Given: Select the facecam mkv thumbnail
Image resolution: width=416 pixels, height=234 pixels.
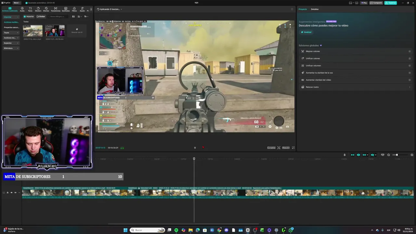Looking at the screenshot, I should [x=55, y=31].
